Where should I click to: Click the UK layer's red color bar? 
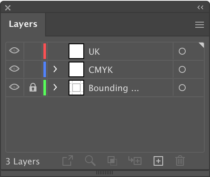pos(45,51)
